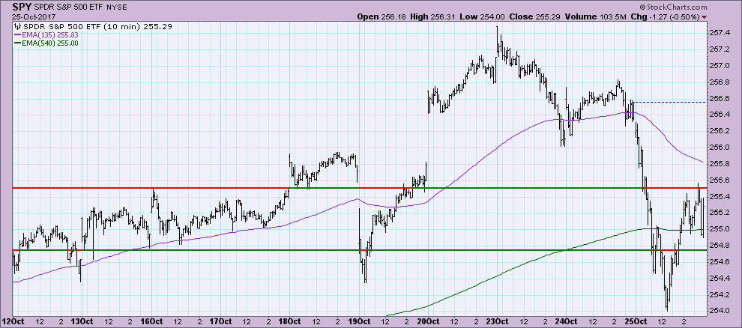Click the 256.8 price axis label

(x=720, y=82)
